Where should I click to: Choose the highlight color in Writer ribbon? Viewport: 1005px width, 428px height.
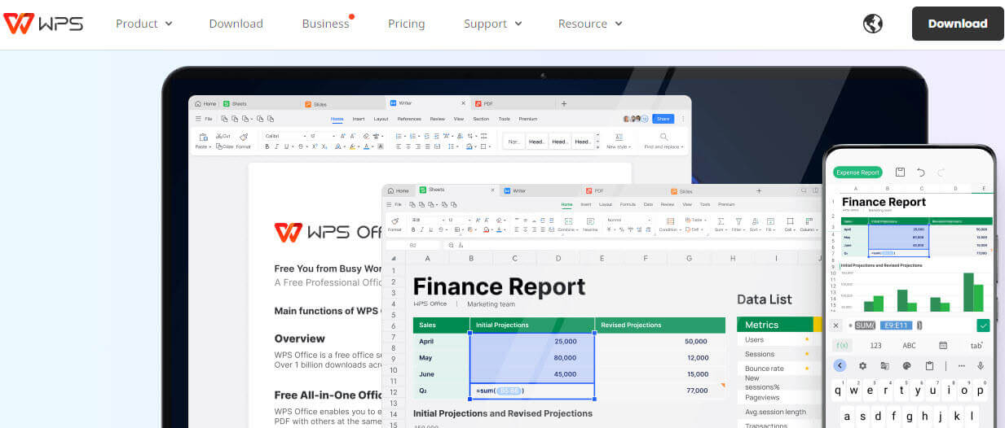pyautogui.click(x=352, y=146)
